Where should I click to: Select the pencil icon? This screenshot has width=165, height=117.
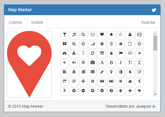tap(102, 73)
